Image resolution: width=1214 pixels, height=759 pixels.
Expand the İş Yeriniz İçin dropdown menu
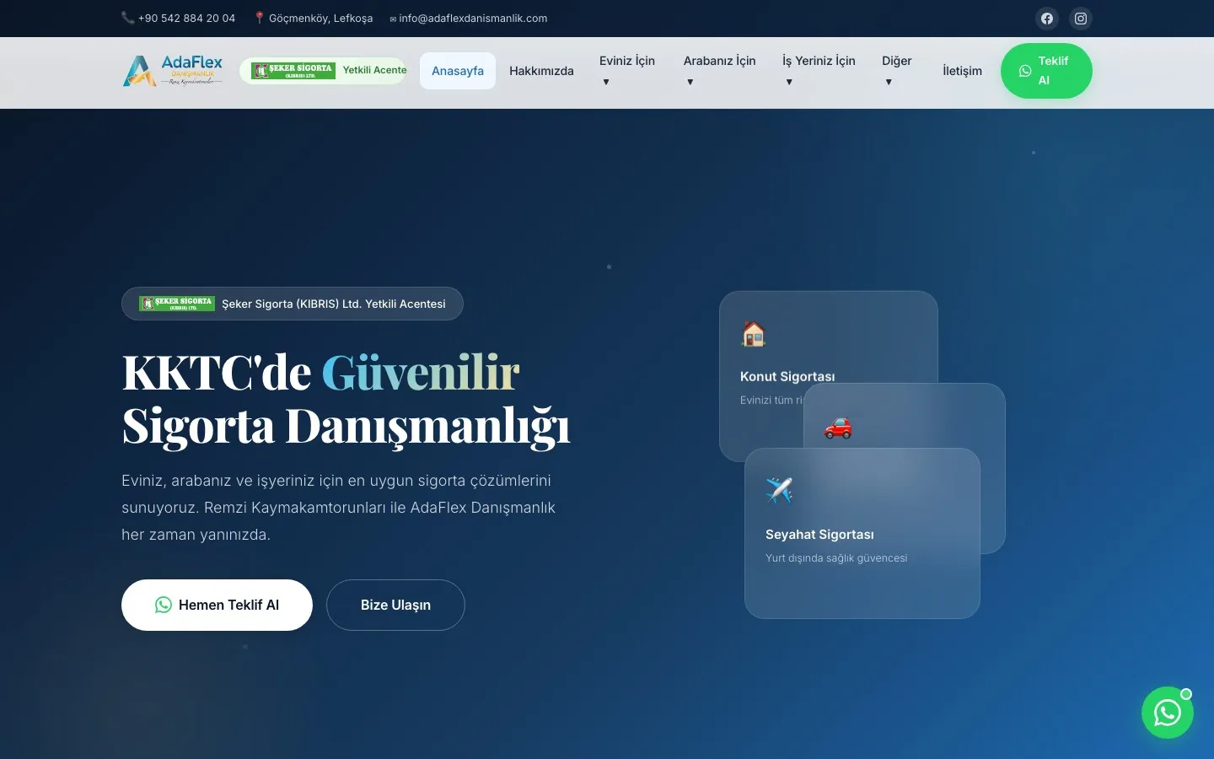tap(819, 71)
